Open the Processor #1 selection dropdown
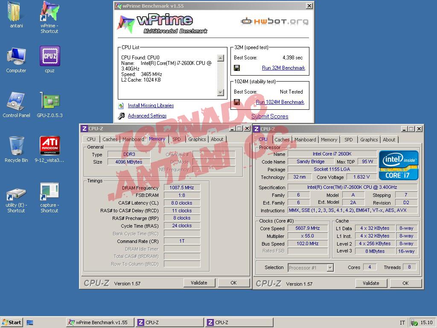Screen dimensions: 437x328 click(x=330, y=268)
